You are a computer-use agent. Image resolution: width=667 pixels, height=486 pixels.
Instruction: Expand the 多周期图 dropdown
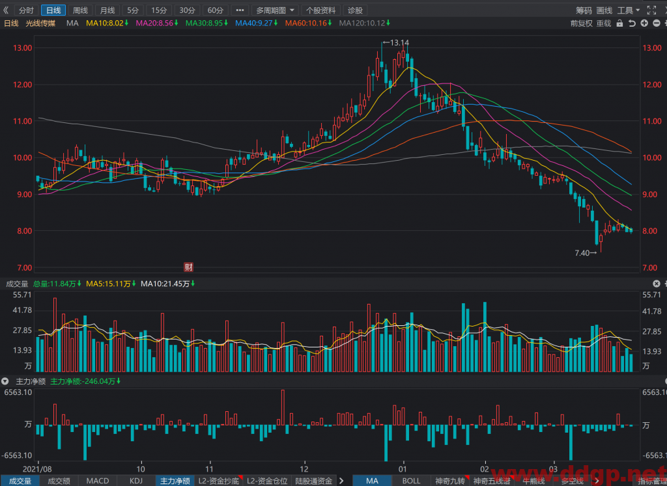(x=275, y=10)
